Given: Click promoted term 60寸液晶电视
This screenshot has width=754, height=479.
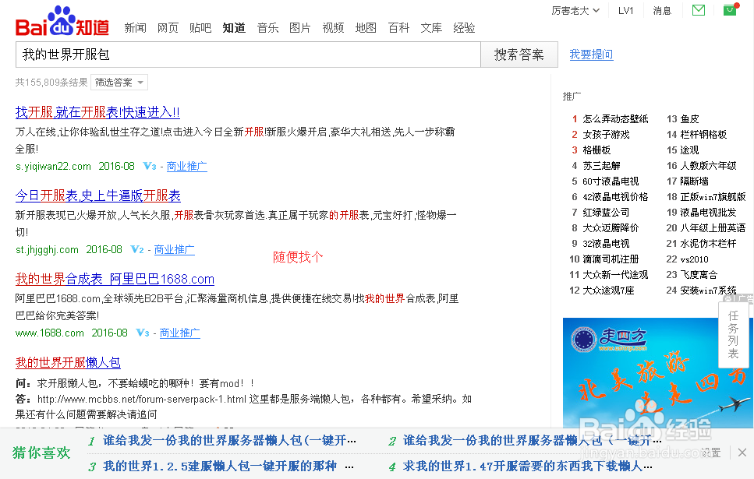Looking at the screenshot, I should click(611, 181).
